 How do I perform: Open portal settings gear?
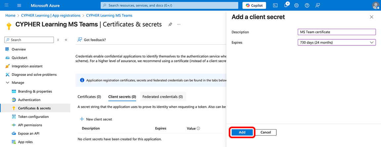[296, 5]
